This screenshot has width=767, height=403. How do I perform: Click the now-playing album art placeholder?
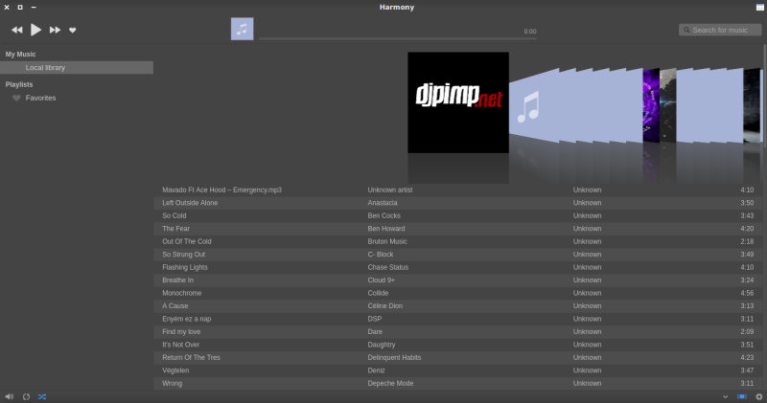(x=243, y=29)
